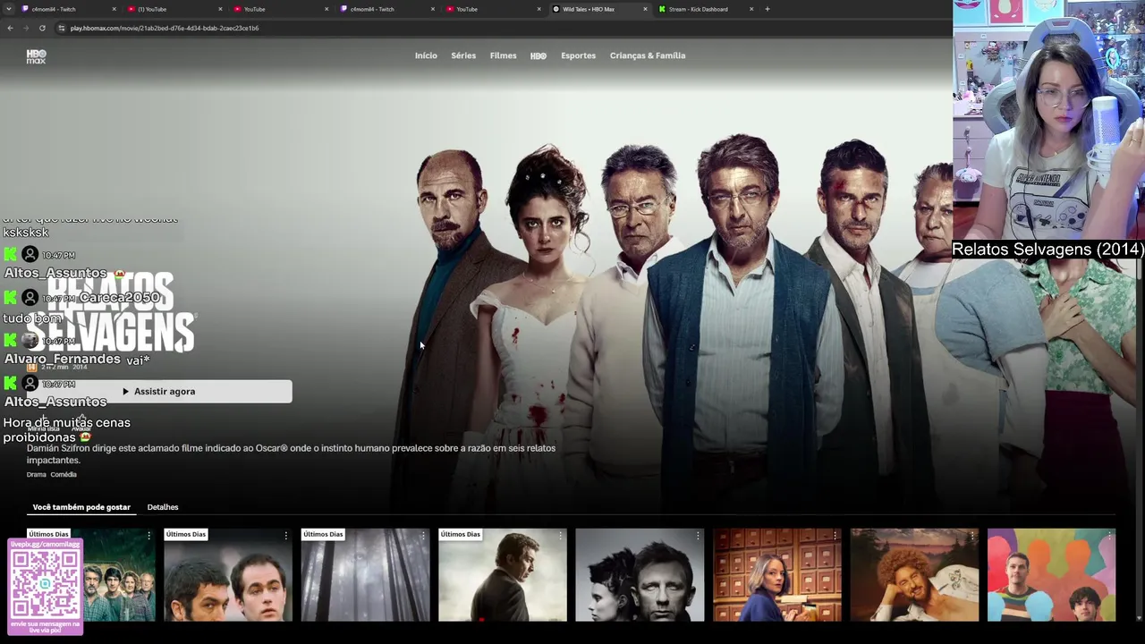Open options menu on curly-haired man card
The image size is (1145, 644).
(x=972, y=536)
